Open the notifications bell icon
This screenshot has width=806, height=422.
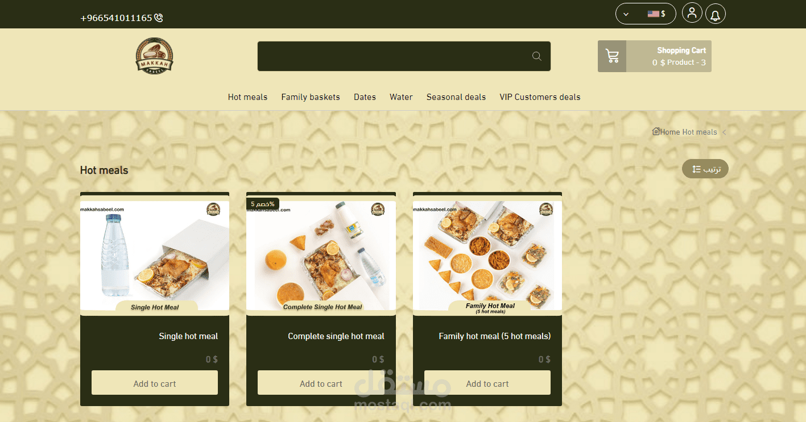click(716, 14)
